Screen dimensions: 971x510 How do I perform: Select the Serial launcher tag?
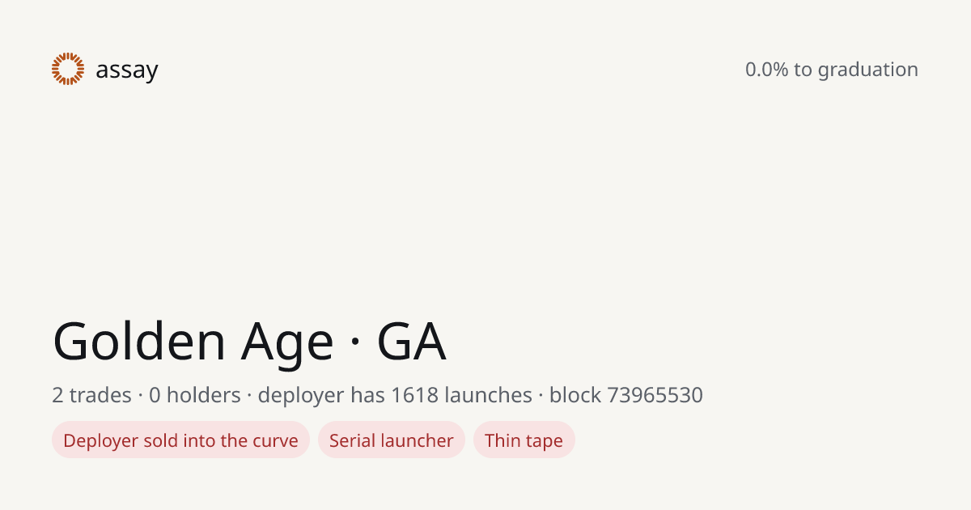392,440
